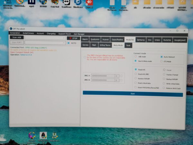Open the TeamViewer desktop shortcut
The width and height of the screenshot is (193, 145).
point(66,4)
